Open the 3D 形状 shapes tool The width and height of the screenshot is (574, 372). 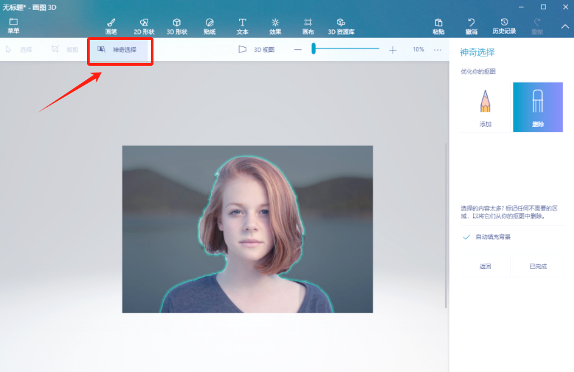[177, 26]
